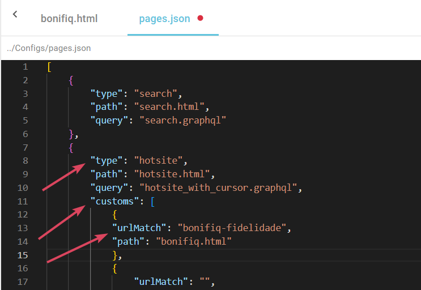This screenshot has width=421, height=290.
Task: Click the "hotsite" type value on line 8
Action: [158, 160]
